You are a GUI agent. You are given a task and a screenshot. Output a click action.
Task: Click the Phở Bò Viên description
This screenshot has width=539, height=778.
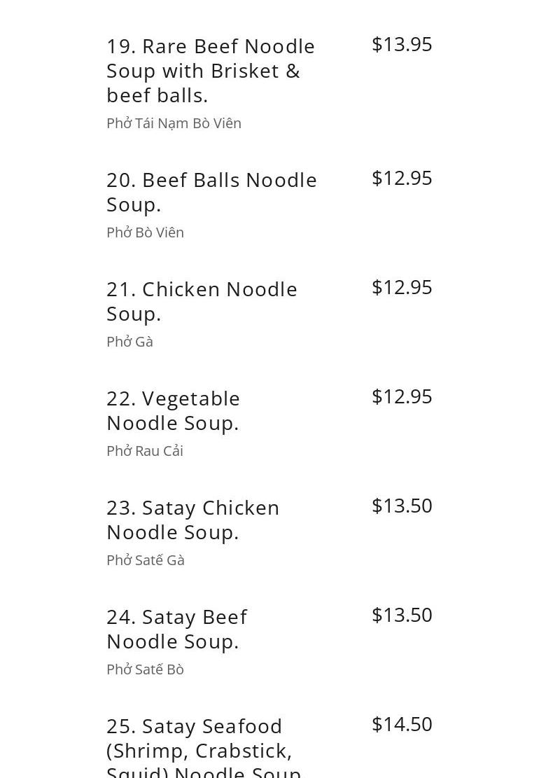[x=145, y=232]
